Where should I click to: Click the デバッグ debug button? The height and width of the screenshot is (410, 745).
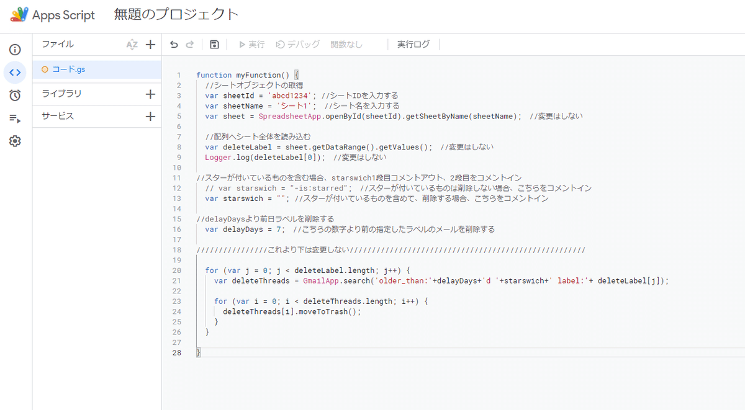(x=298, y=45)
